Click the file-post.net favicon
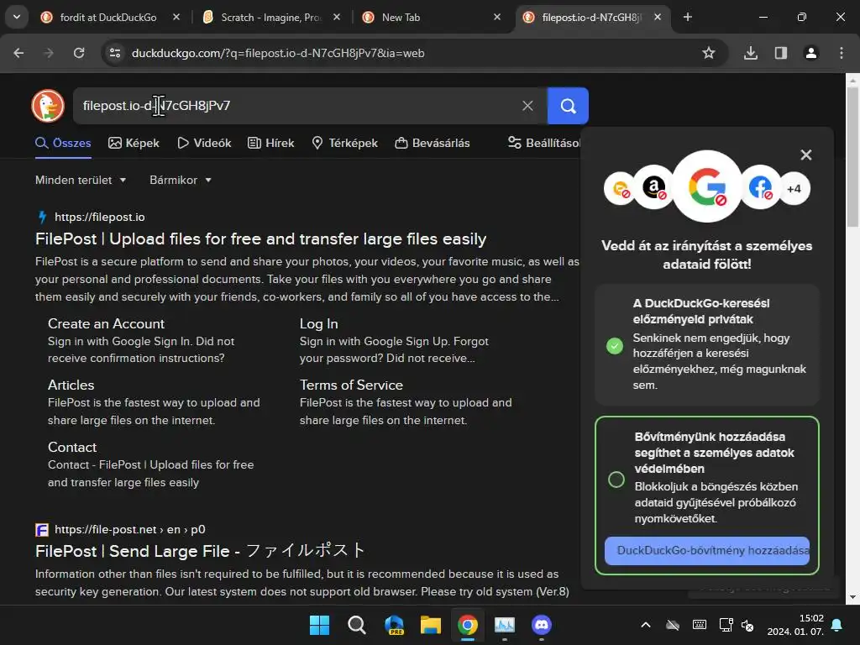 (x=42, y=530)
